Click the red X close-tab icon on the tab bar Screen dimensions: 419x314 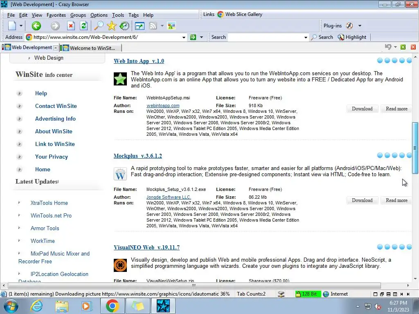click(413, 47)
